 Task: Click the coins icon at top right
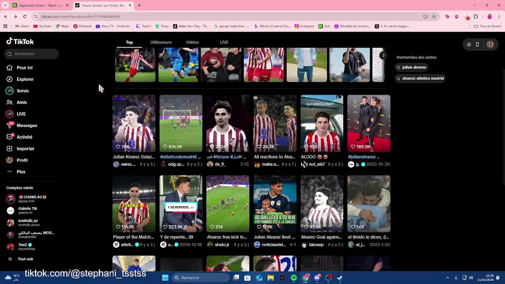469,45
